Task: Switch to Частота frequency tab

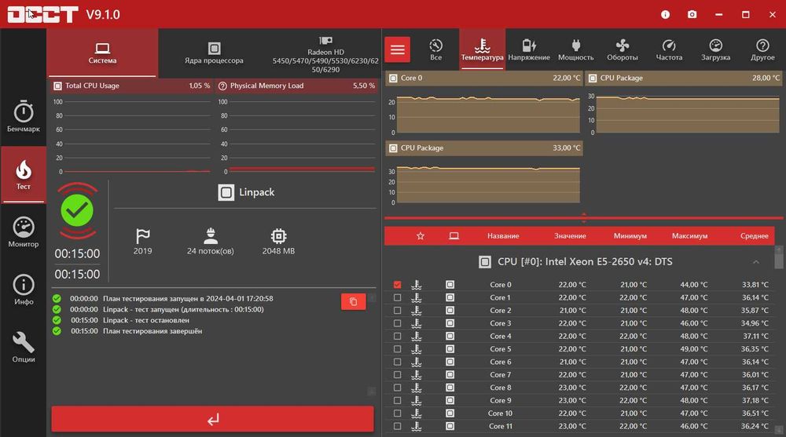Action: click(669, 49)
